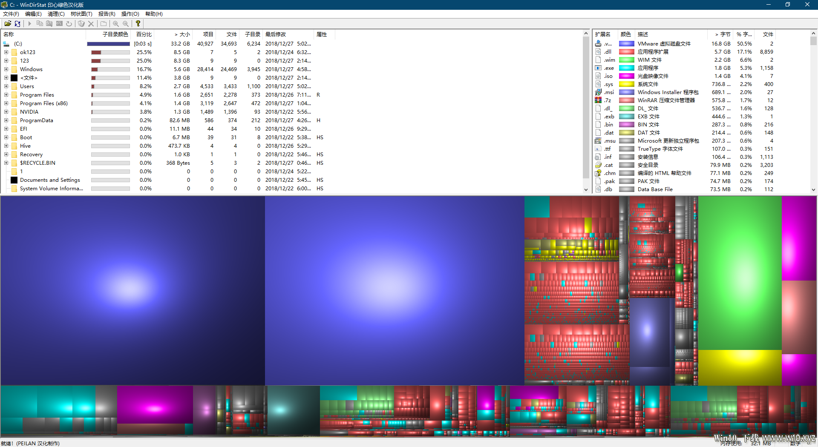Viewport: 818px width, 447px height.
Task: Expand the Windows folder tree node
Action: tap(6, 69)
